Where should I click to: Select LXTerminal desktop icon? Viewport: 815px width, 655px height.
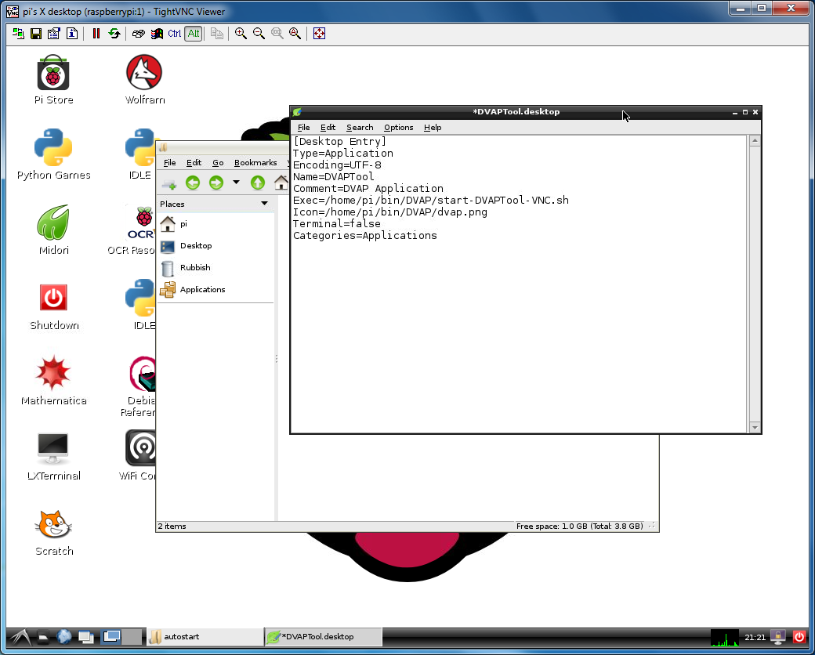tap(53, 456)
